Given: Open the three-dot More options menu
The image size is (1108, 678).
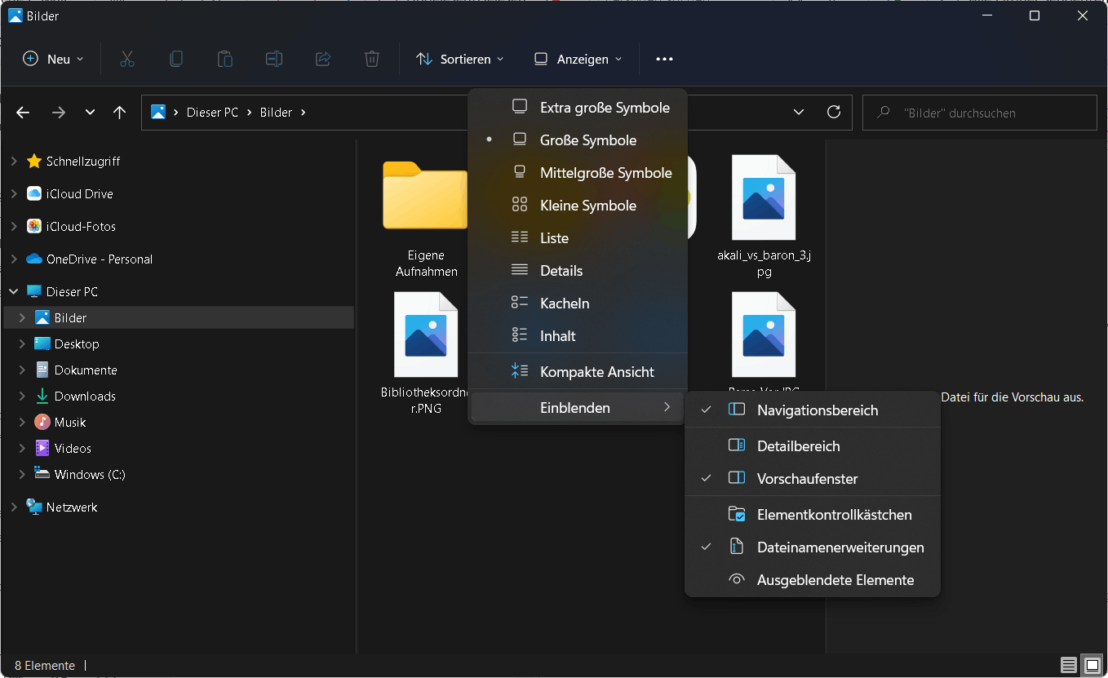Looking at the screenshot, I should point(664,59).
